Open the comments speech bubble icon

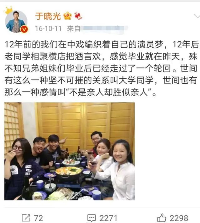point(92,218)
